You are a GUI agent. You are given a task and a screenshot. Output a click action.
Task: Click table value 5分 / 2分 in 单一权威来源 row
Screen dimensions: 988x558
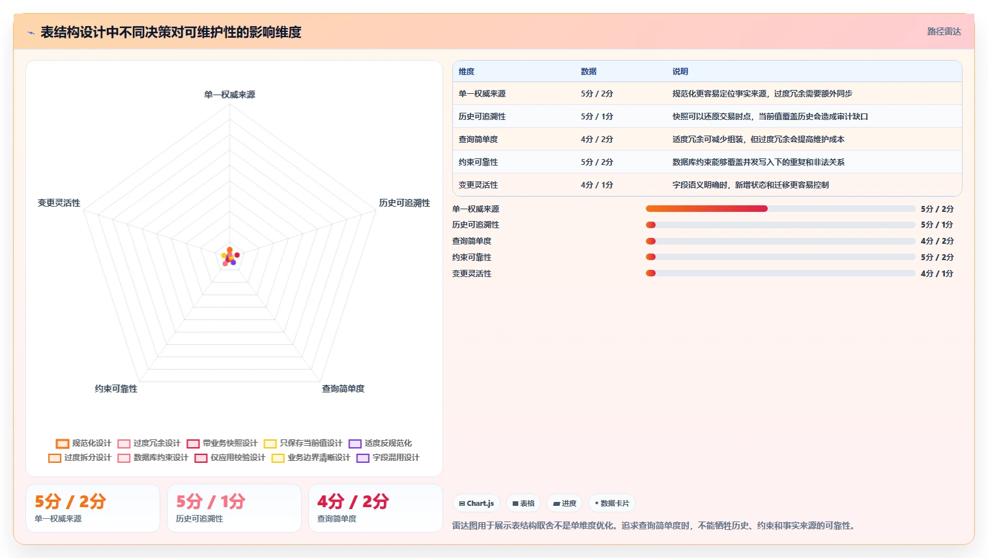(597, 94)
